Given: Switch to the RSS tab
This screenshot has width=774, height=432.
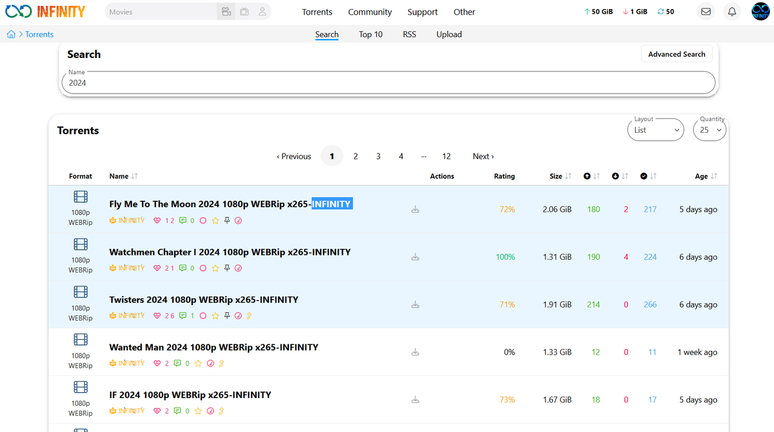Looking at the screenshot, I should point(409,34).
